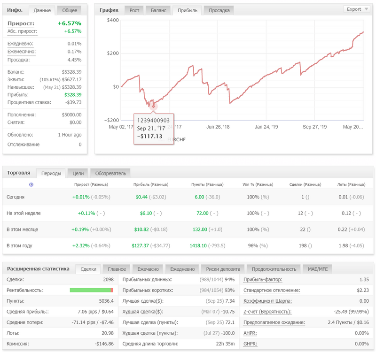Image resolution: width=376 pixels, height=352 pixels.
Task: Click the Прирост (Разница) column header
Action: pos(91,184)
